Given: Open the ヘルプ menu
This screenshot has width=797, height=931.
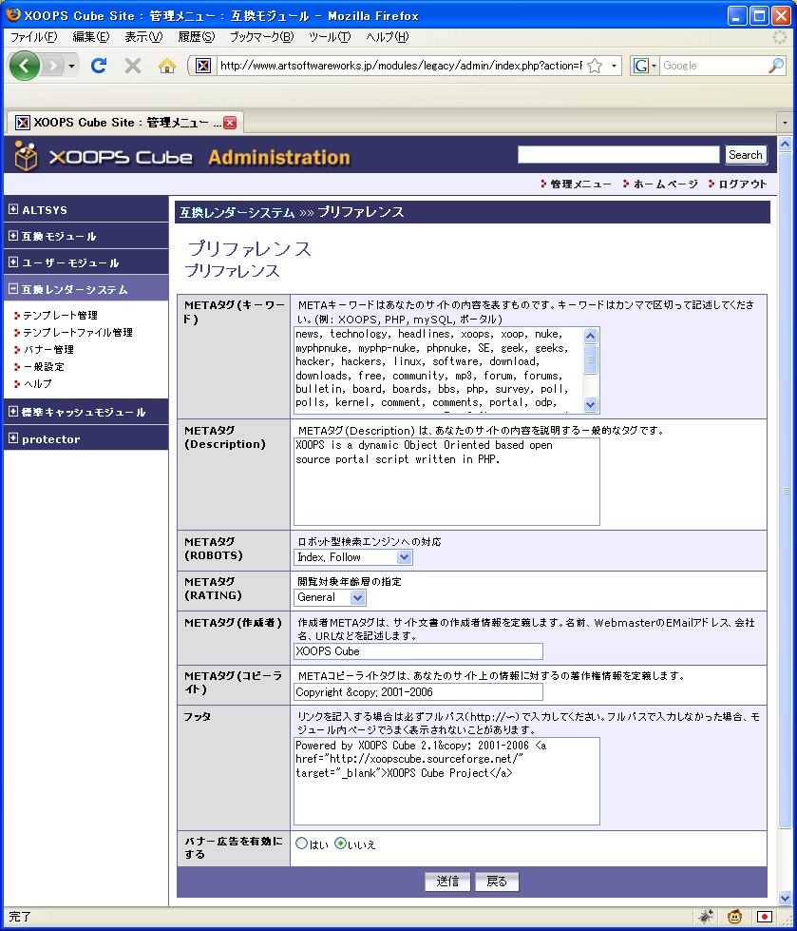Looking at the screenshot, I should click(x=388, y=37).
